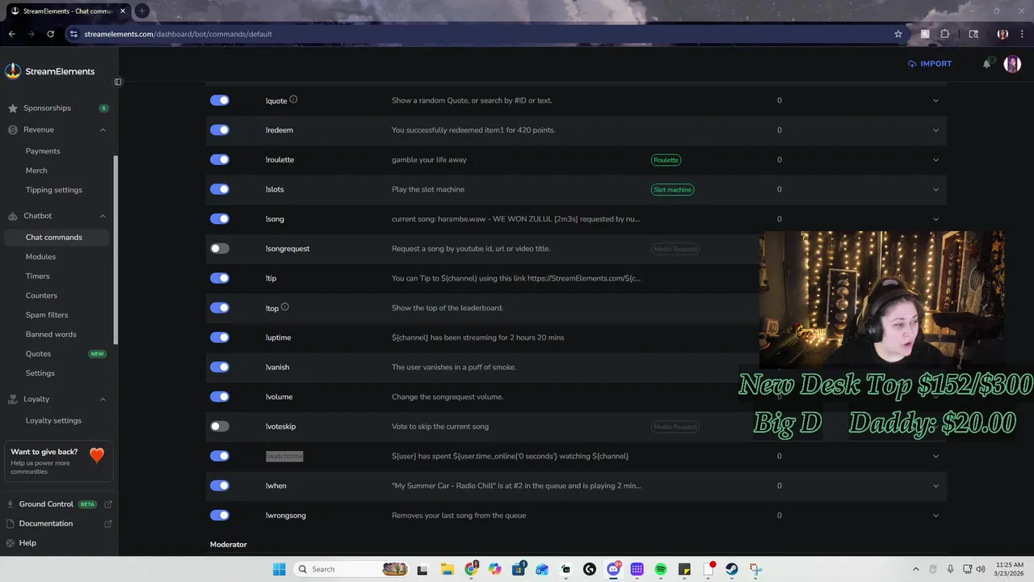This screenshot has height=582, width=1034.
Task: Expand the !roulette row chevron
Action: pyautogui.click(x=935, y=159)
